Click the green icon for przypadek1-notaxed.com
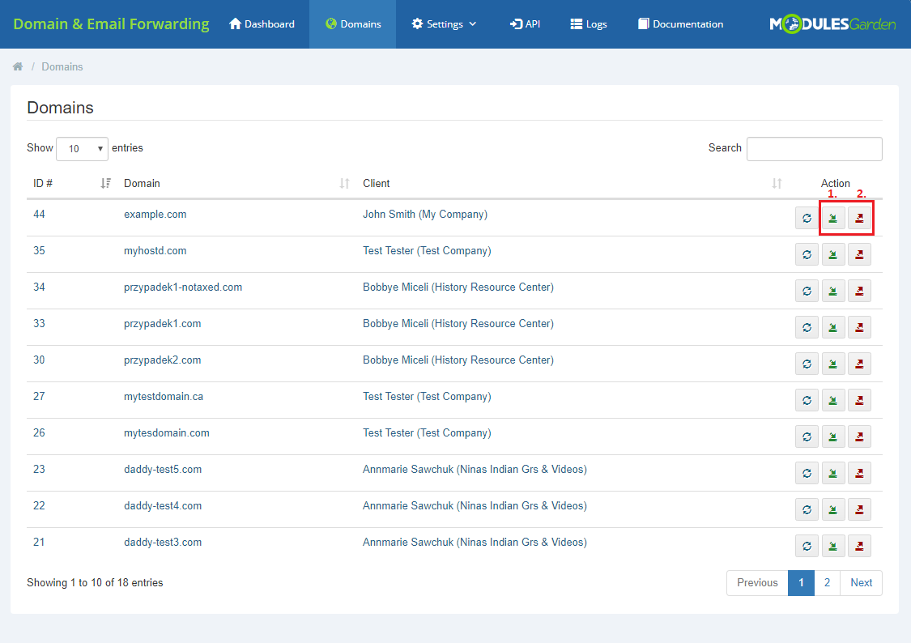The image size is (911, 643). point(833,291)
